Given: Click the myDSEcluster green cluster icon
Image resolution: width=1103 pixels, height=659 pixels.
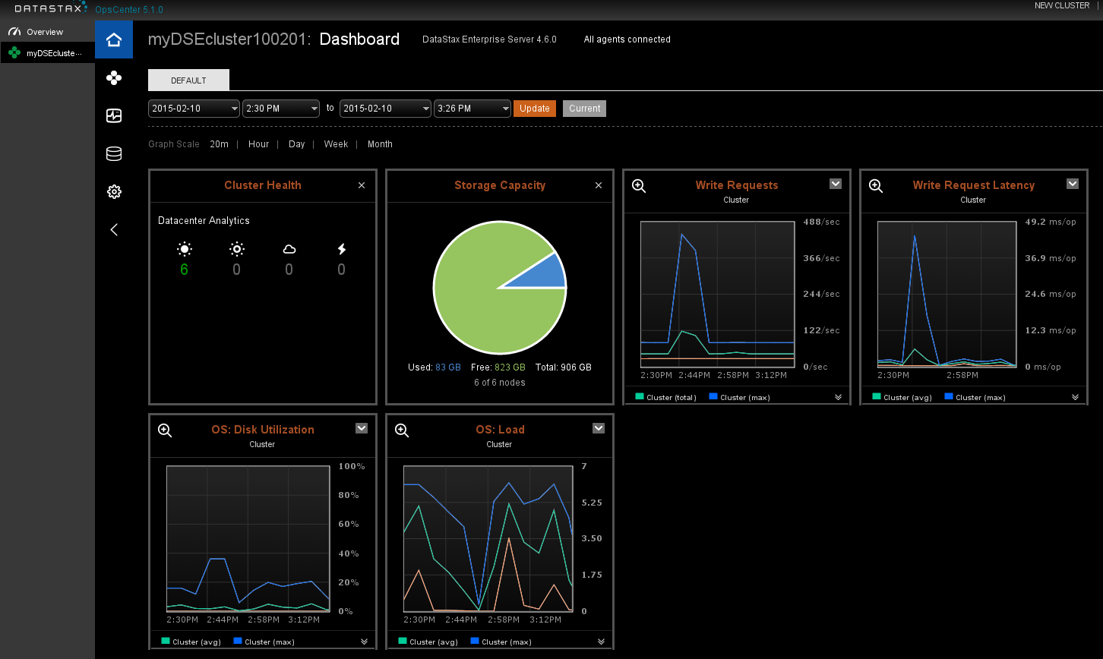Looking at the screenshot, I should coord(14,53).
